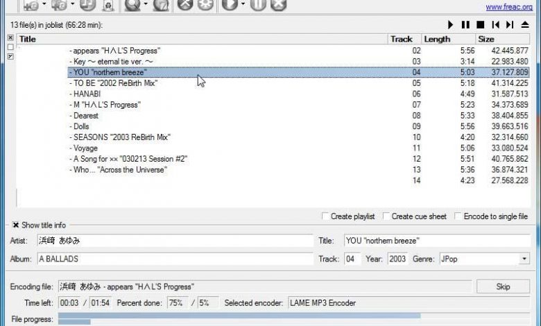This screenshot has height=326, width=541.
Task: Click the Start encoding toolbar icon
Action: [230, 5]
